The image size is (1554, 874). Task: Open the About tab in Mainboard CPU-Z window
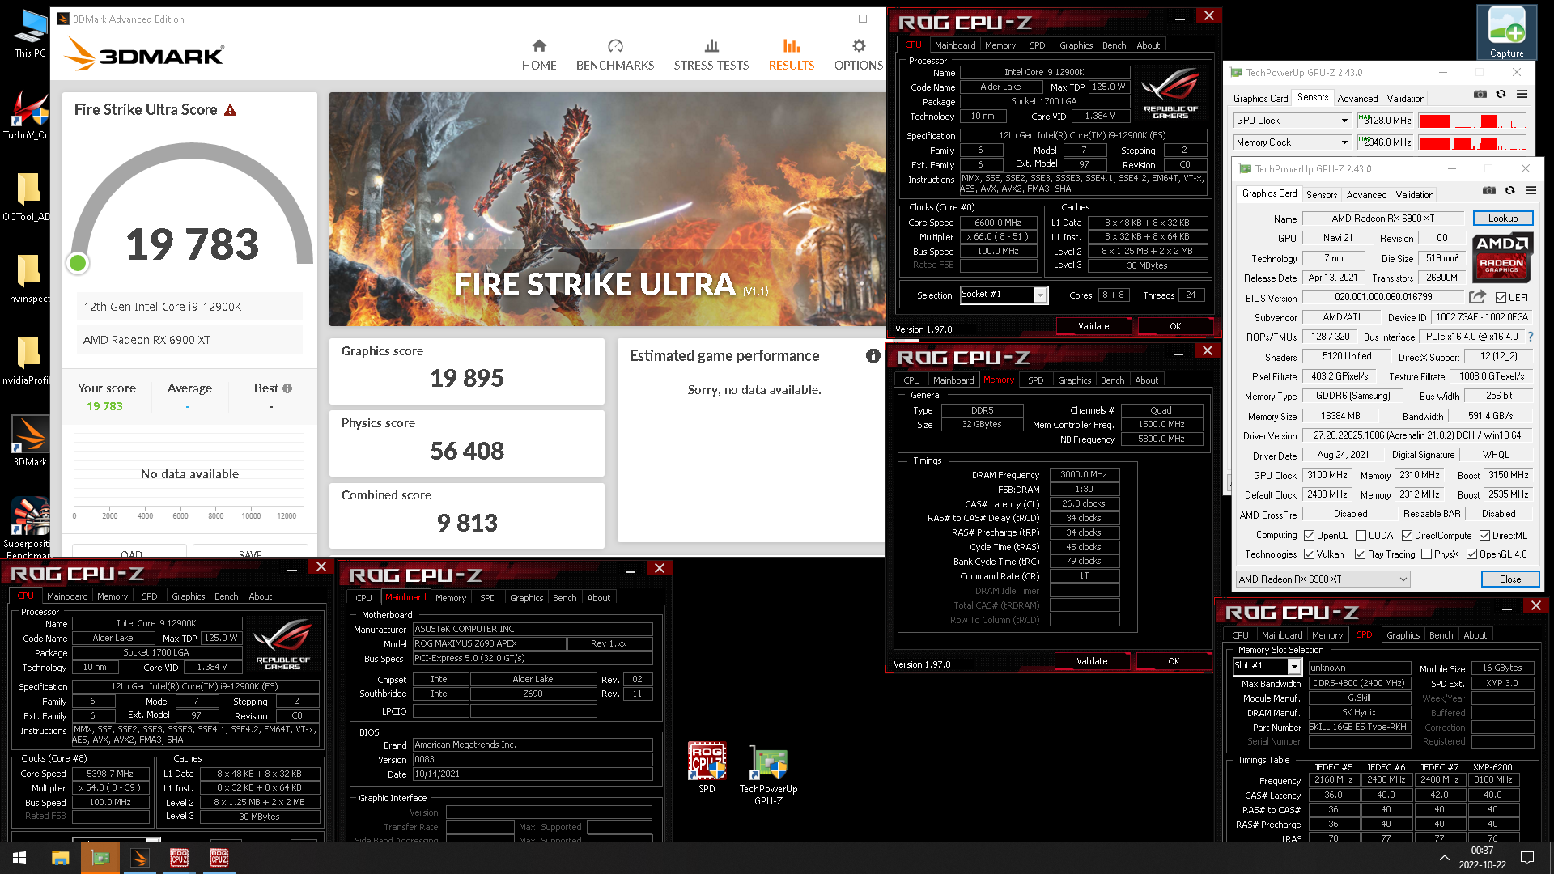point(599,598)
